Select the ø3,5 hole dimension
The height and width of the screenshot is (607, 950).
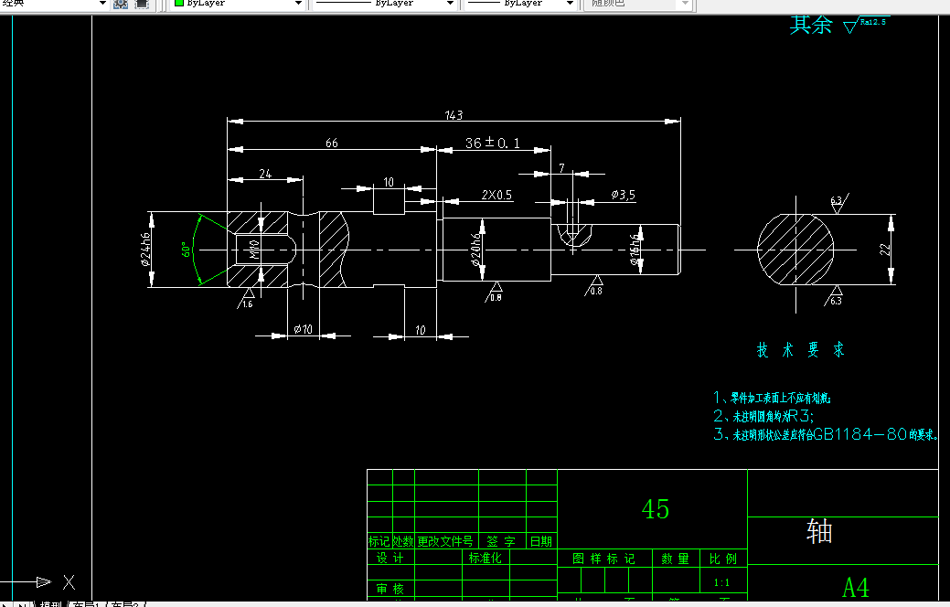[624, 195]
